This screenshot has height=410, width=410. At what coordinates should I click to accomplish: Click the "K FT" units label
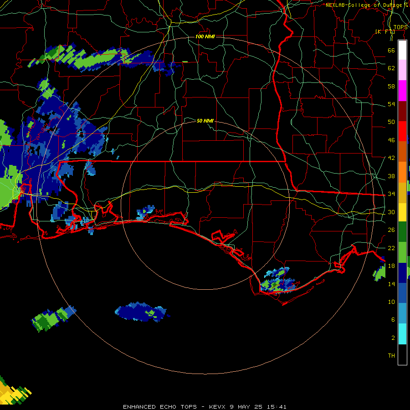pyautogui.click(x=385, y=32)
